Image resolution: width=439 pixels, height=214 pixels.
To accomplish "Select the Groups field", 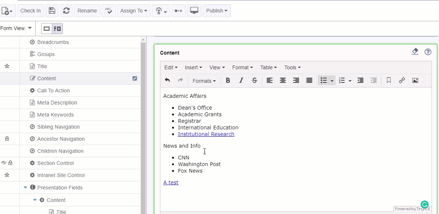I will click(46, 54).
